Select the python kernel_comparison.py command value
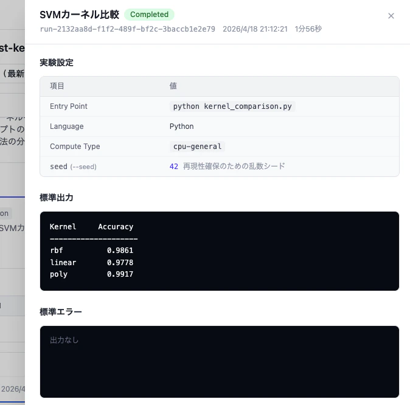 (x=232, y=106)
